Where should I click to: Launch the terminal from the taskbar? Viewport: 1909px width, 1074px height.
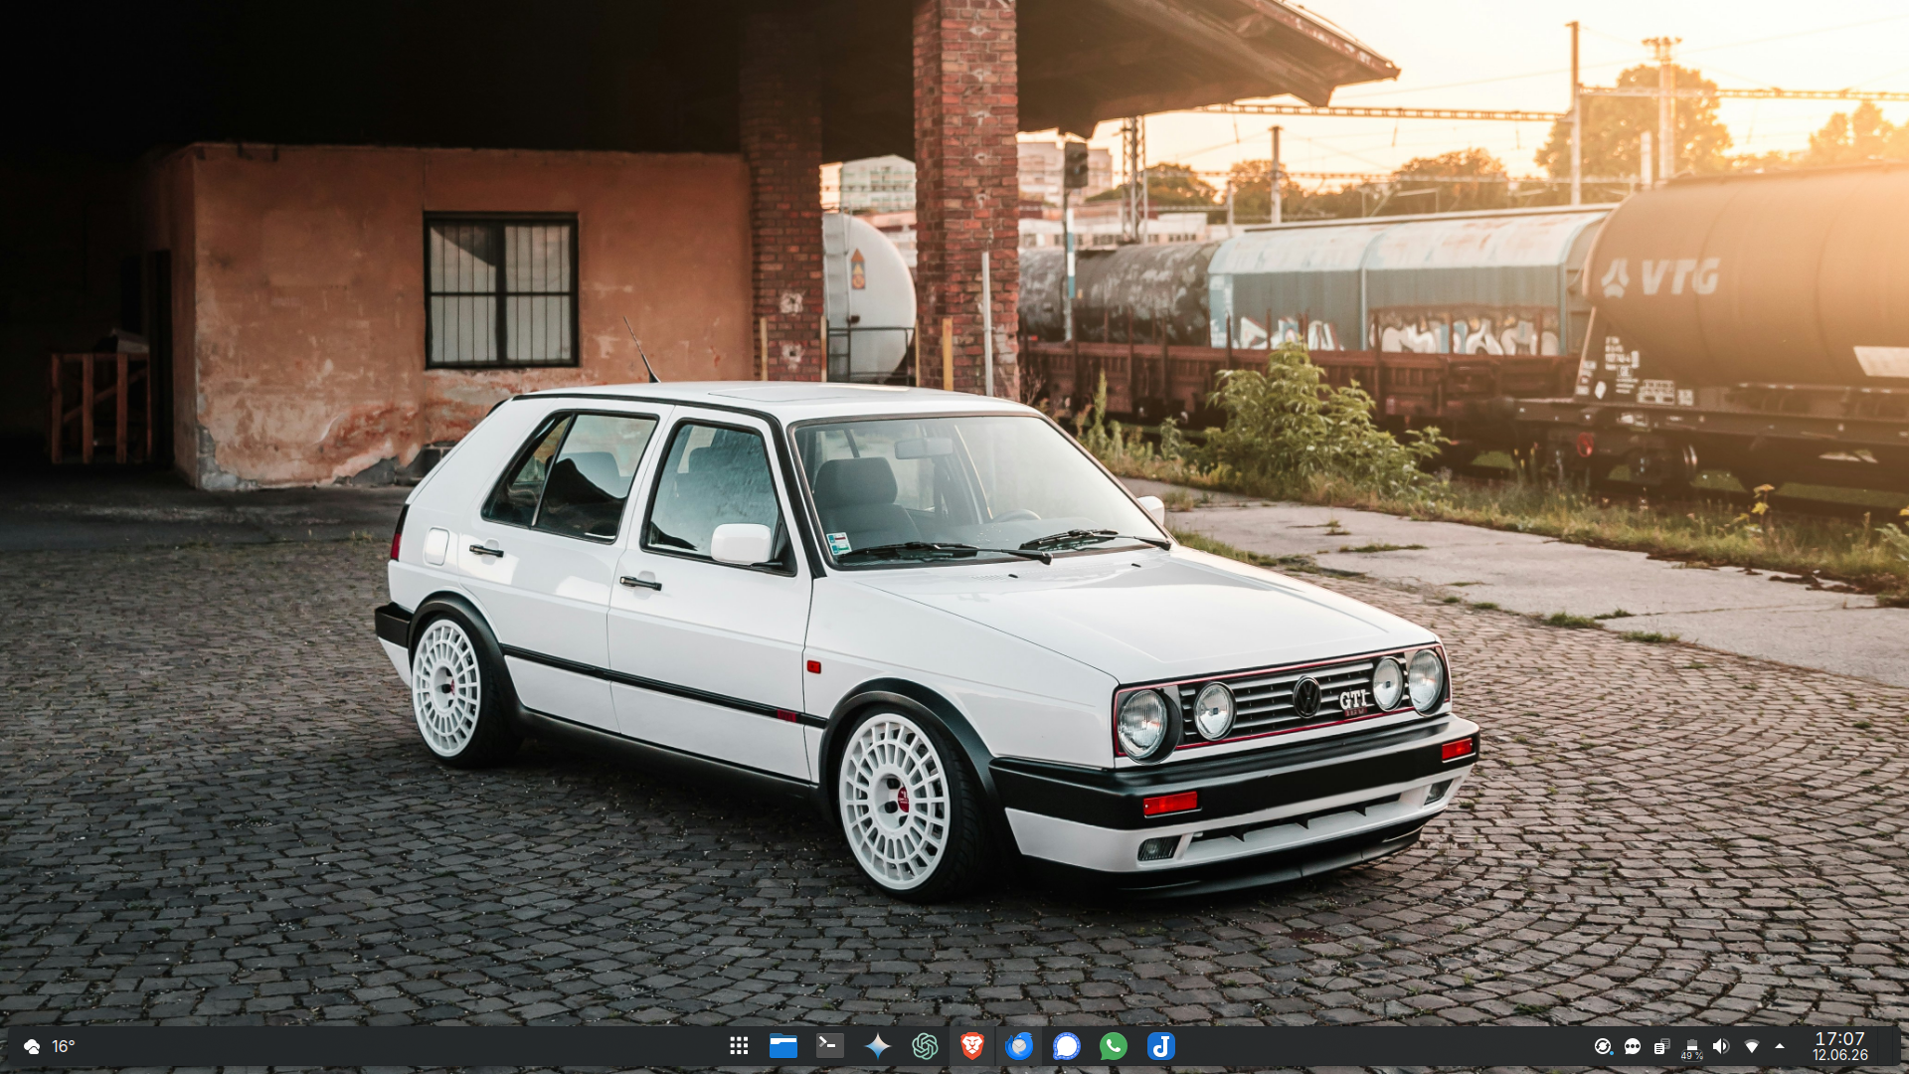click(x=830, y=1046)
